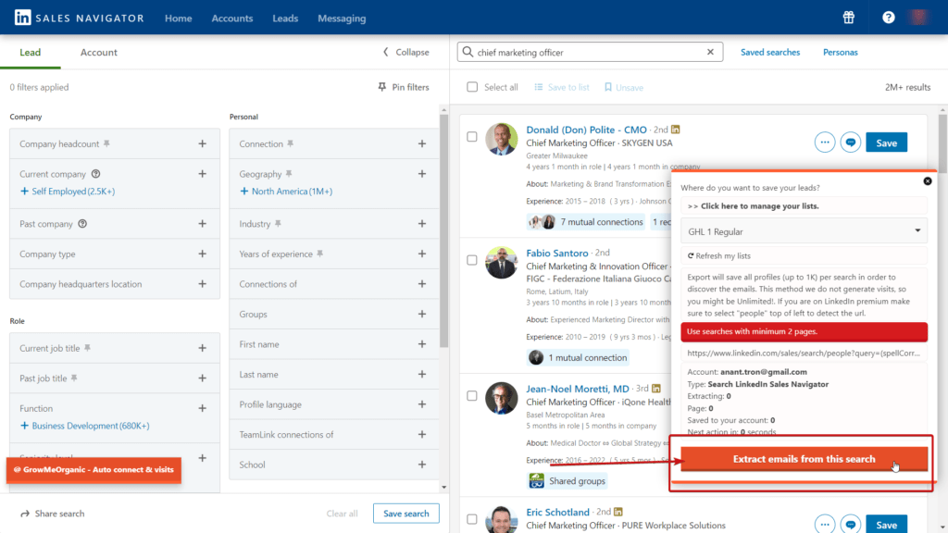
Task: Open GHL 1 Regular list dropdown
Action: (805, 231)
